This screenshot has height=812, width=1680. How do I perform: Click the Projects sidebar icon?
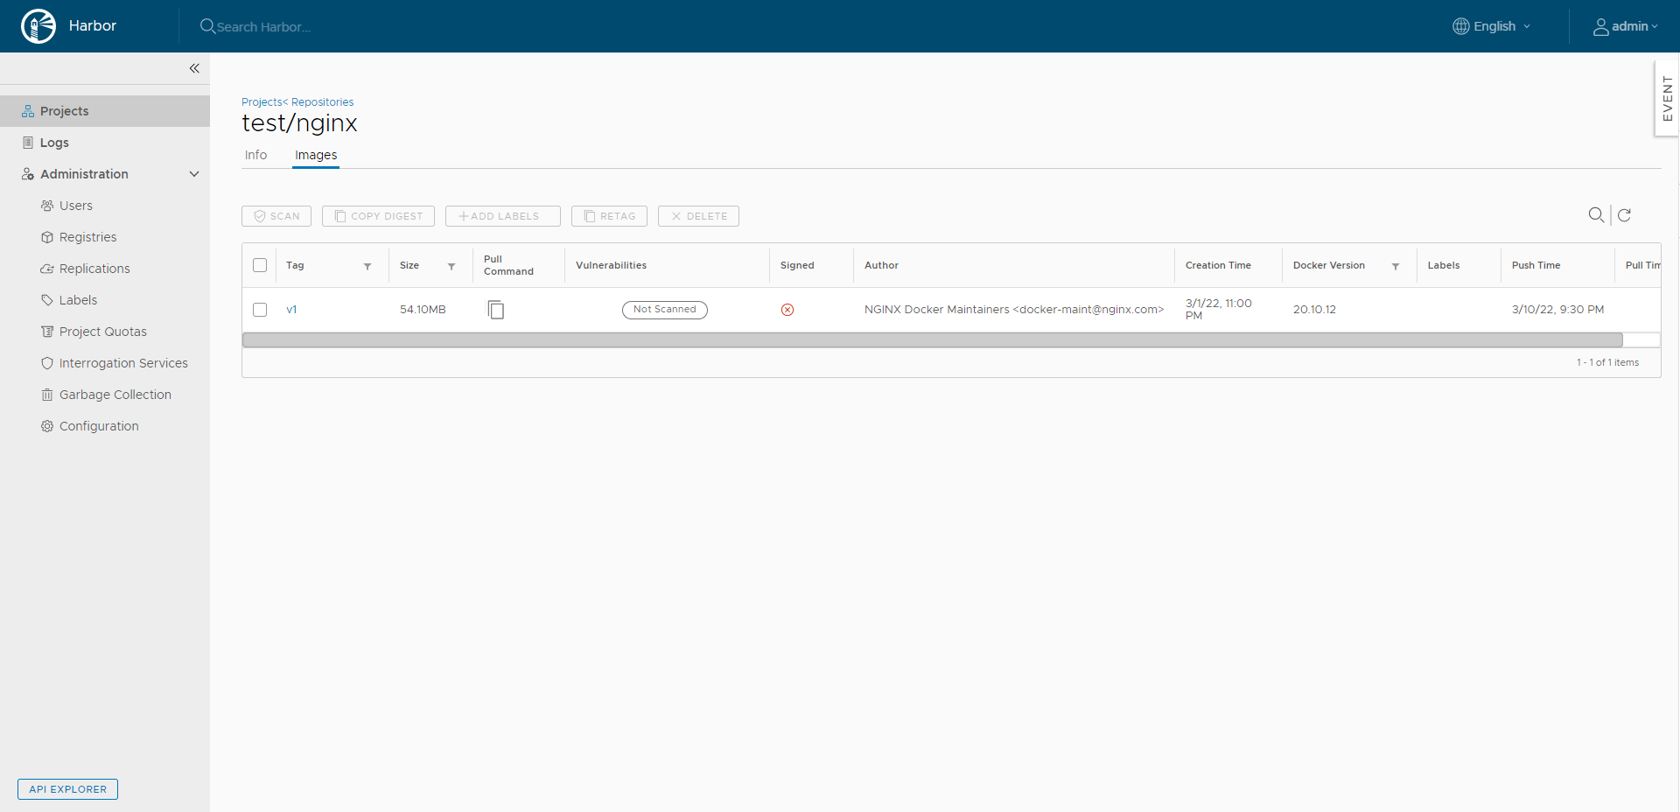[x=28, y=111]
